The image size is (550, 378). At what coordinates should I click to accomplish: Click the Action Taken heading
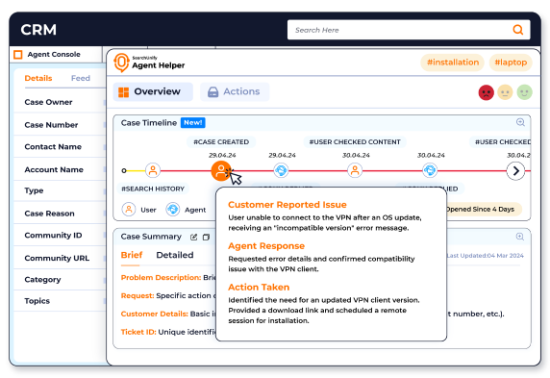coord(259,287)
